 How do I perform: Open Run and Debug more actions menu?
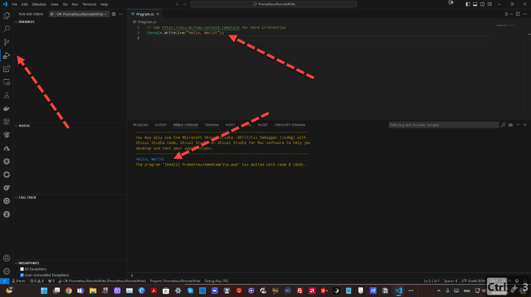click(x=121, y=14)
